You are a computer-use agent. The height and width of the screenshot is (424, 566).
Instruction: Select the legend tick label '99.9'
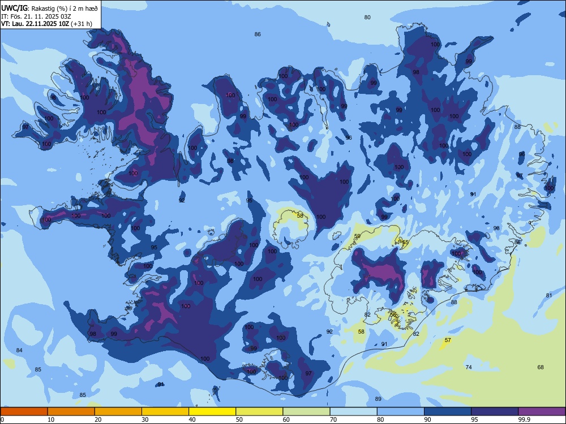coord(524,419)
